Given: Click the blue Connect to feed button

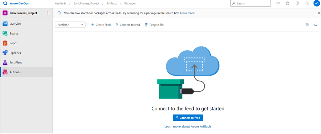Looking at the screenshot, I should 188,118.
